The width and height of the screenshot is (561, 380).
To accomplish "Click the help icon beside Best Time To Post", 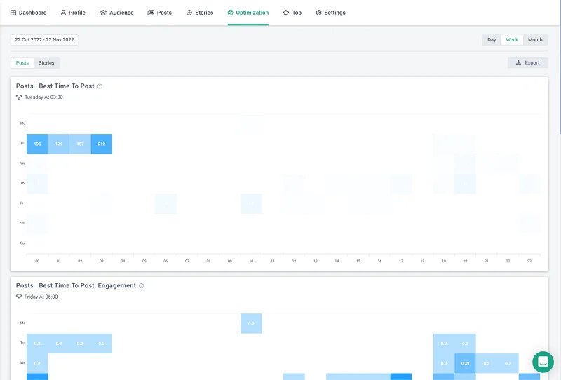I will pos(100,86).
